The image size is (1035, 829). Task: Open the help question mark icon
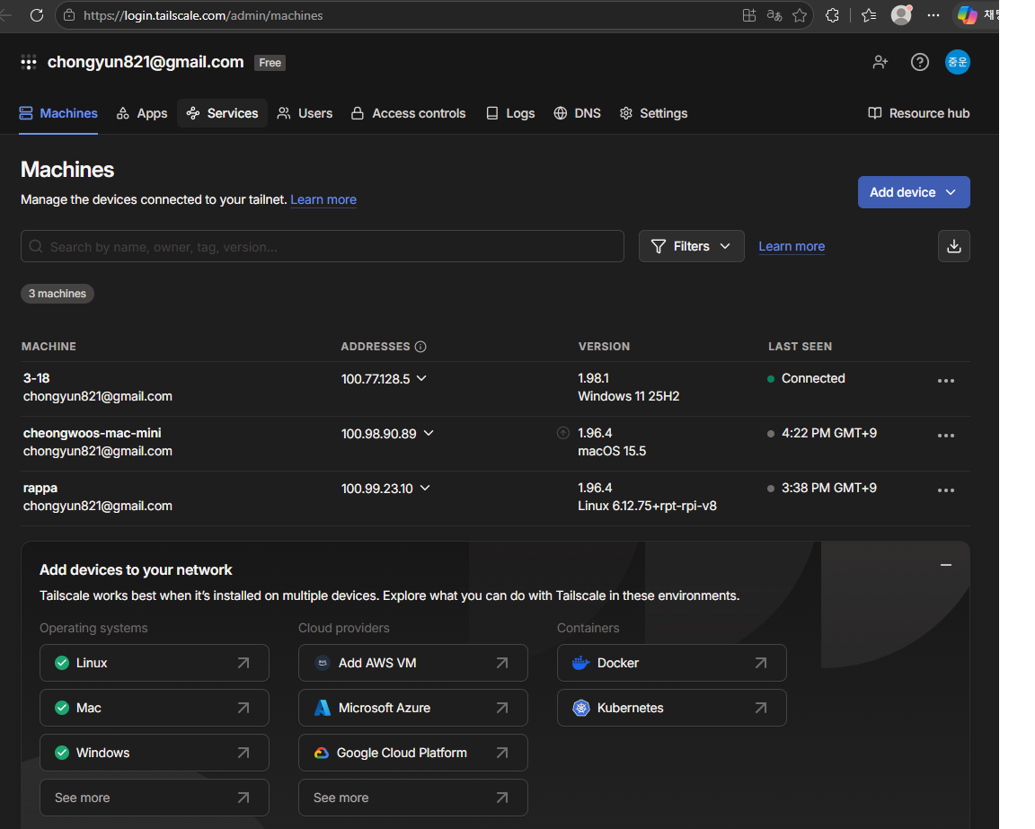[919, 62]
